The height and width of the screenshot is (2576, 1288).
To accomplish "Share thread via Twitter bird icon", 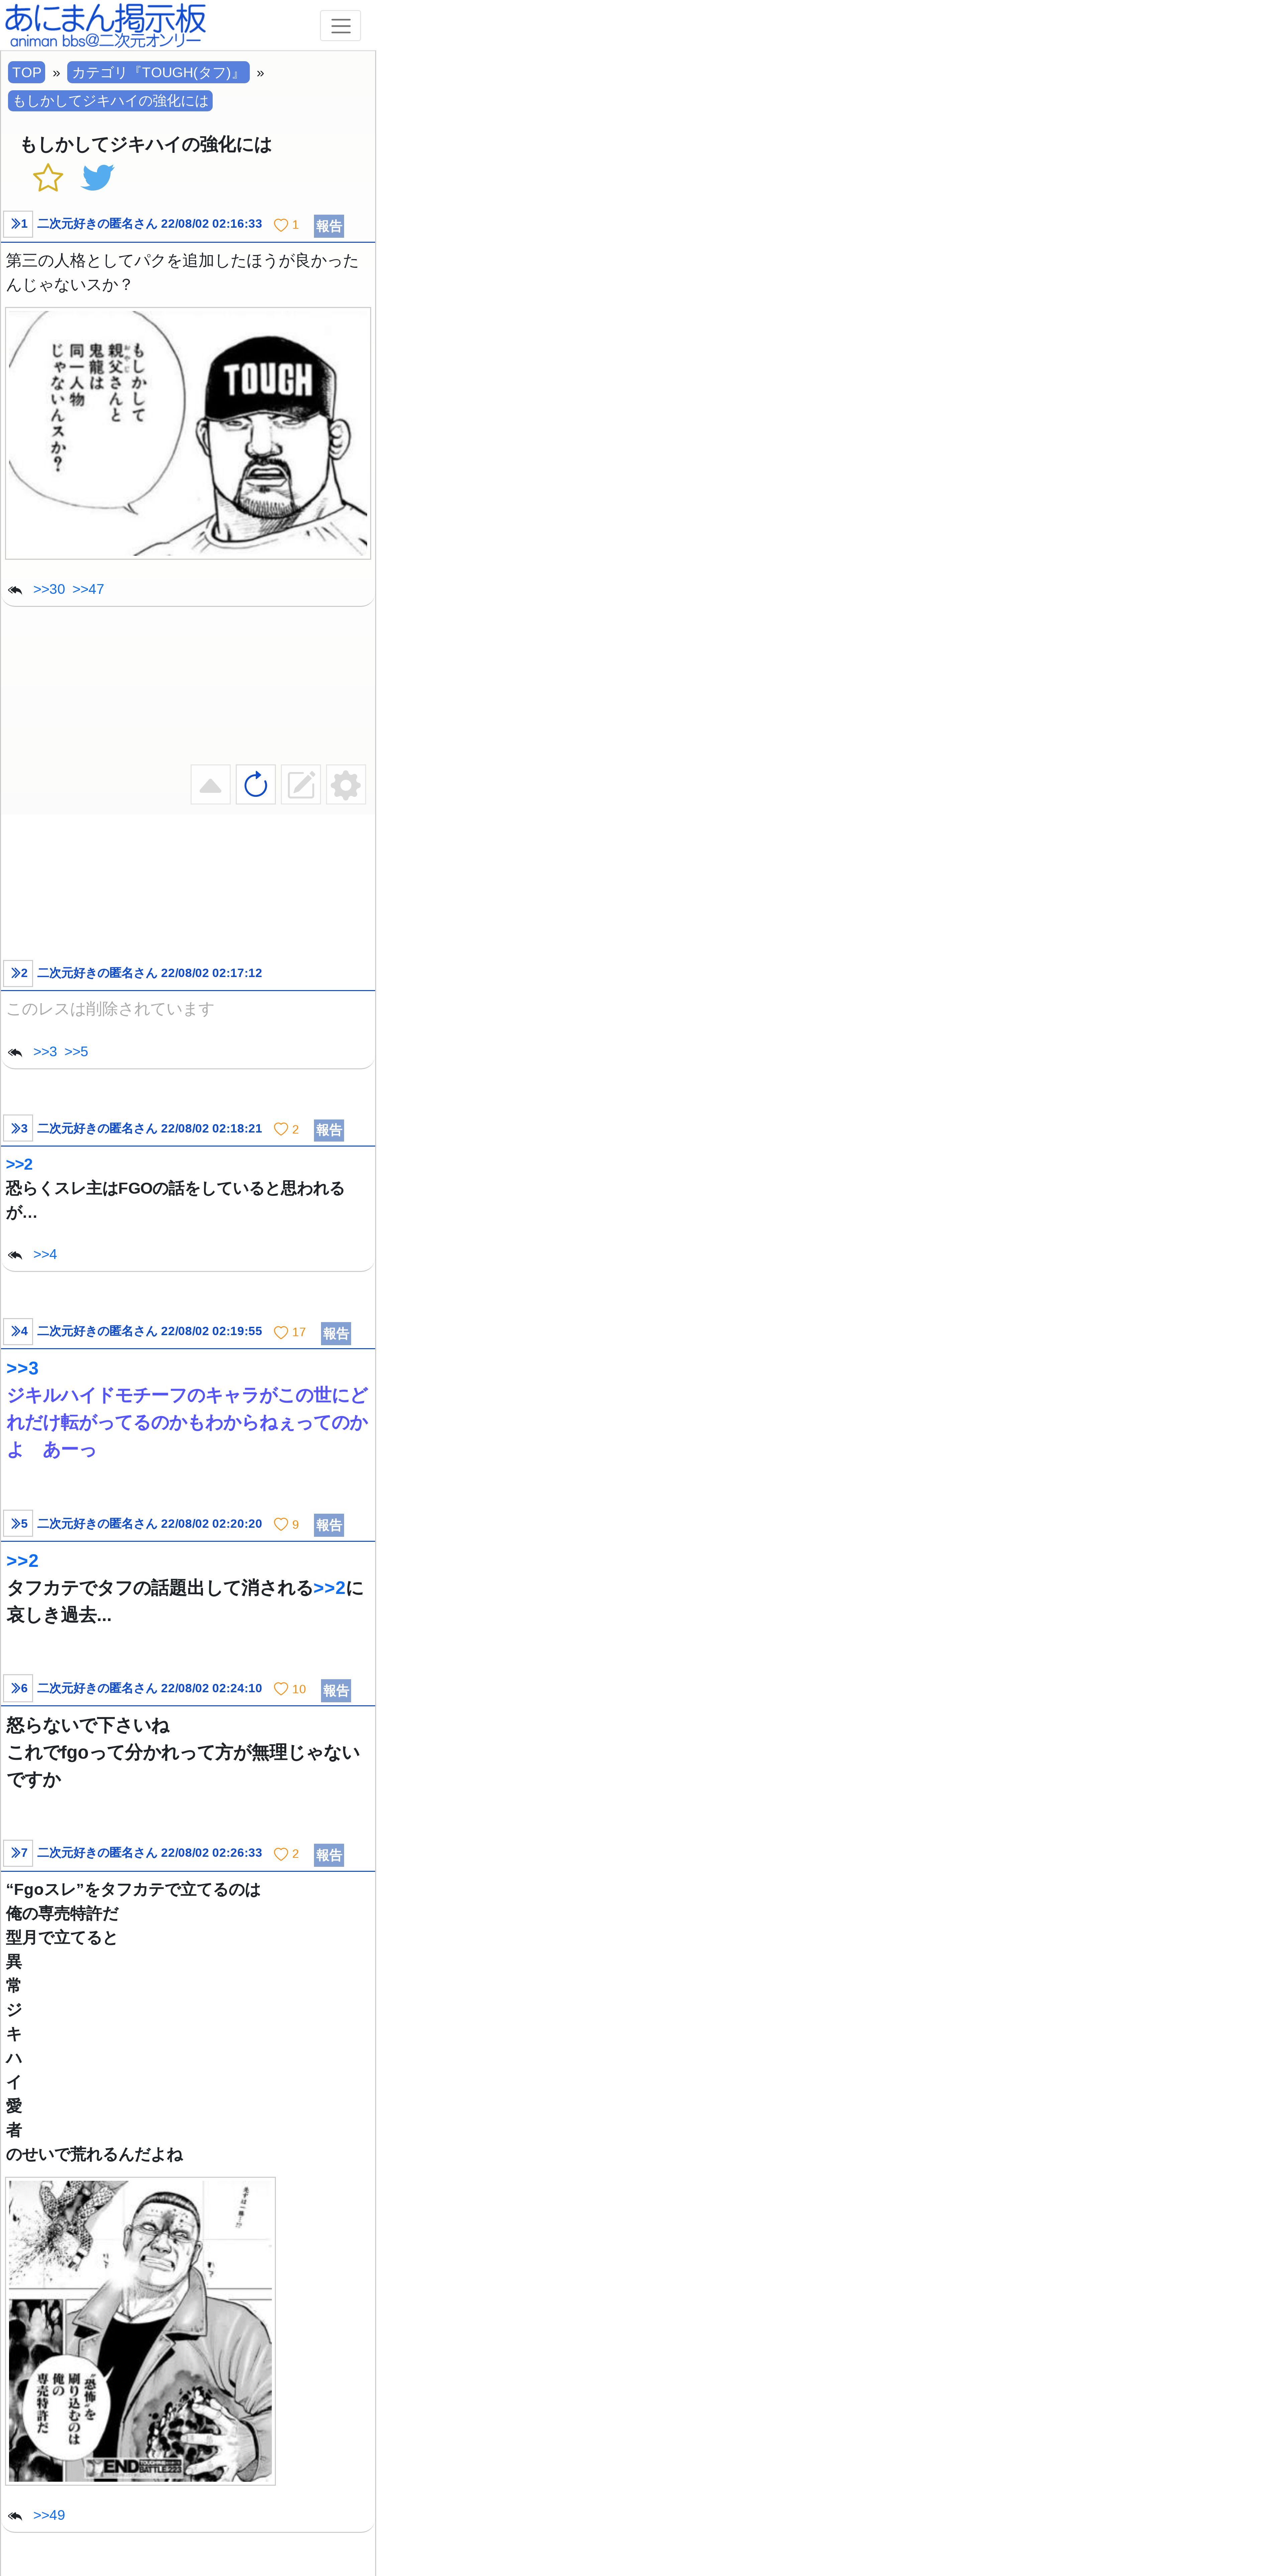I will (98, 178).
